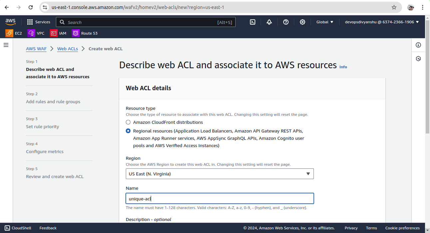
Task: Select Amazon CloudFront distributions radio button
Action: [128, 122]
